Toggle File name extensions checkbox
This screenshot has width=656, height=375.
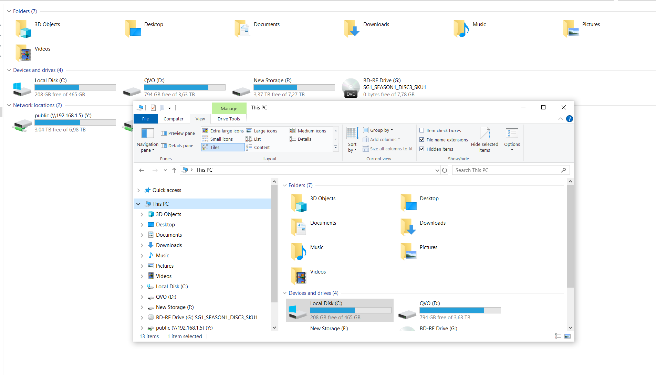(444, 140)
